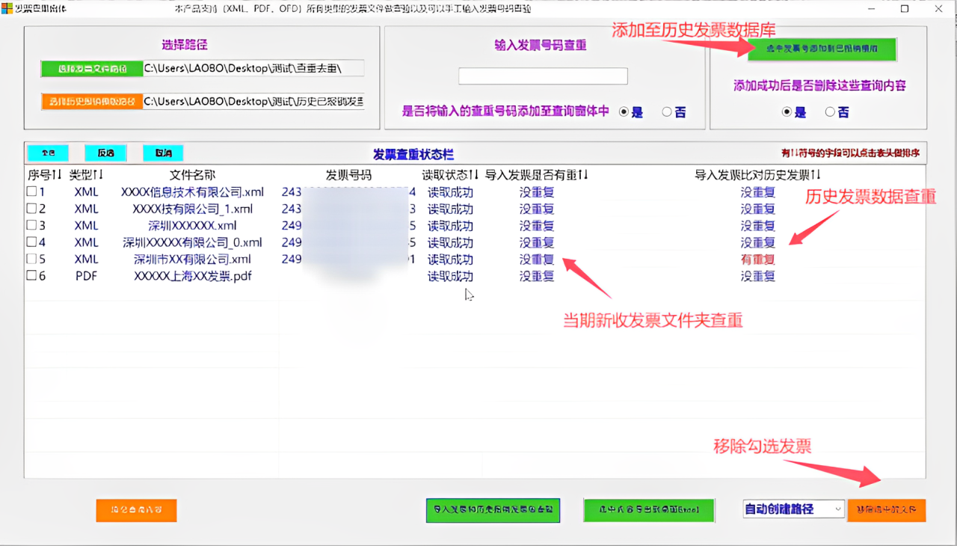Screen dimensions: 957x546
Task: Click green add-selected-invoices-to-history database button
Action: 822,49
